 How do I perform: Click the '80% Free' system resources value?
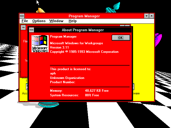click(x=92, y=95)
